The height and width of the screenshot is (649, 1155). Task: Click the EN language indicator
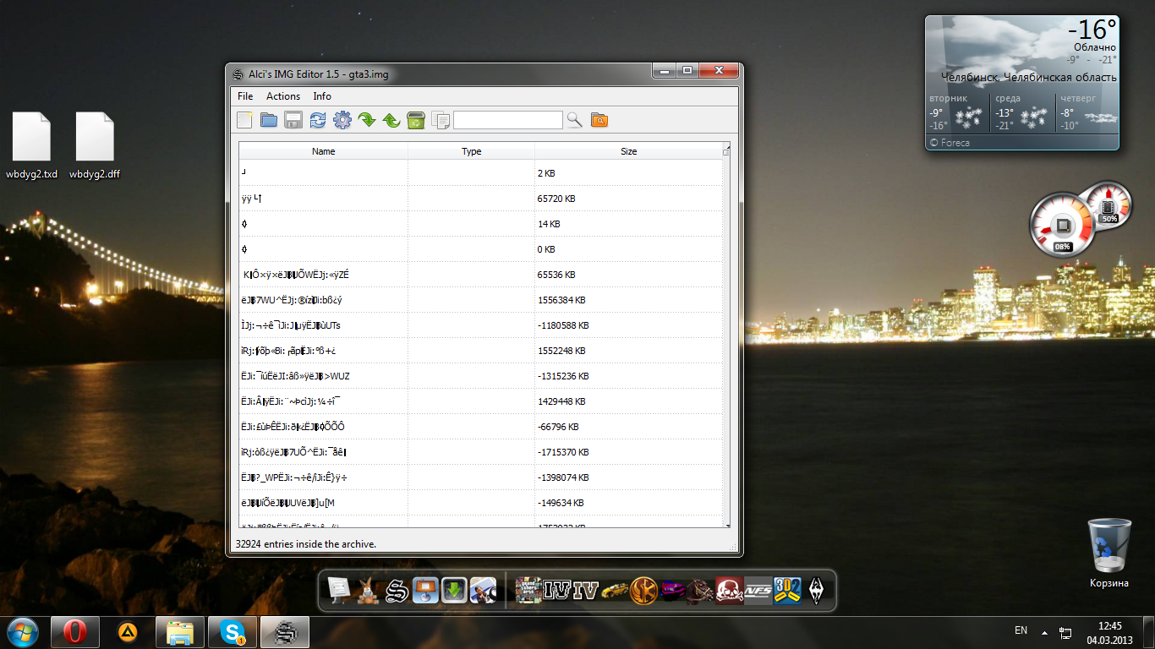1021,630
